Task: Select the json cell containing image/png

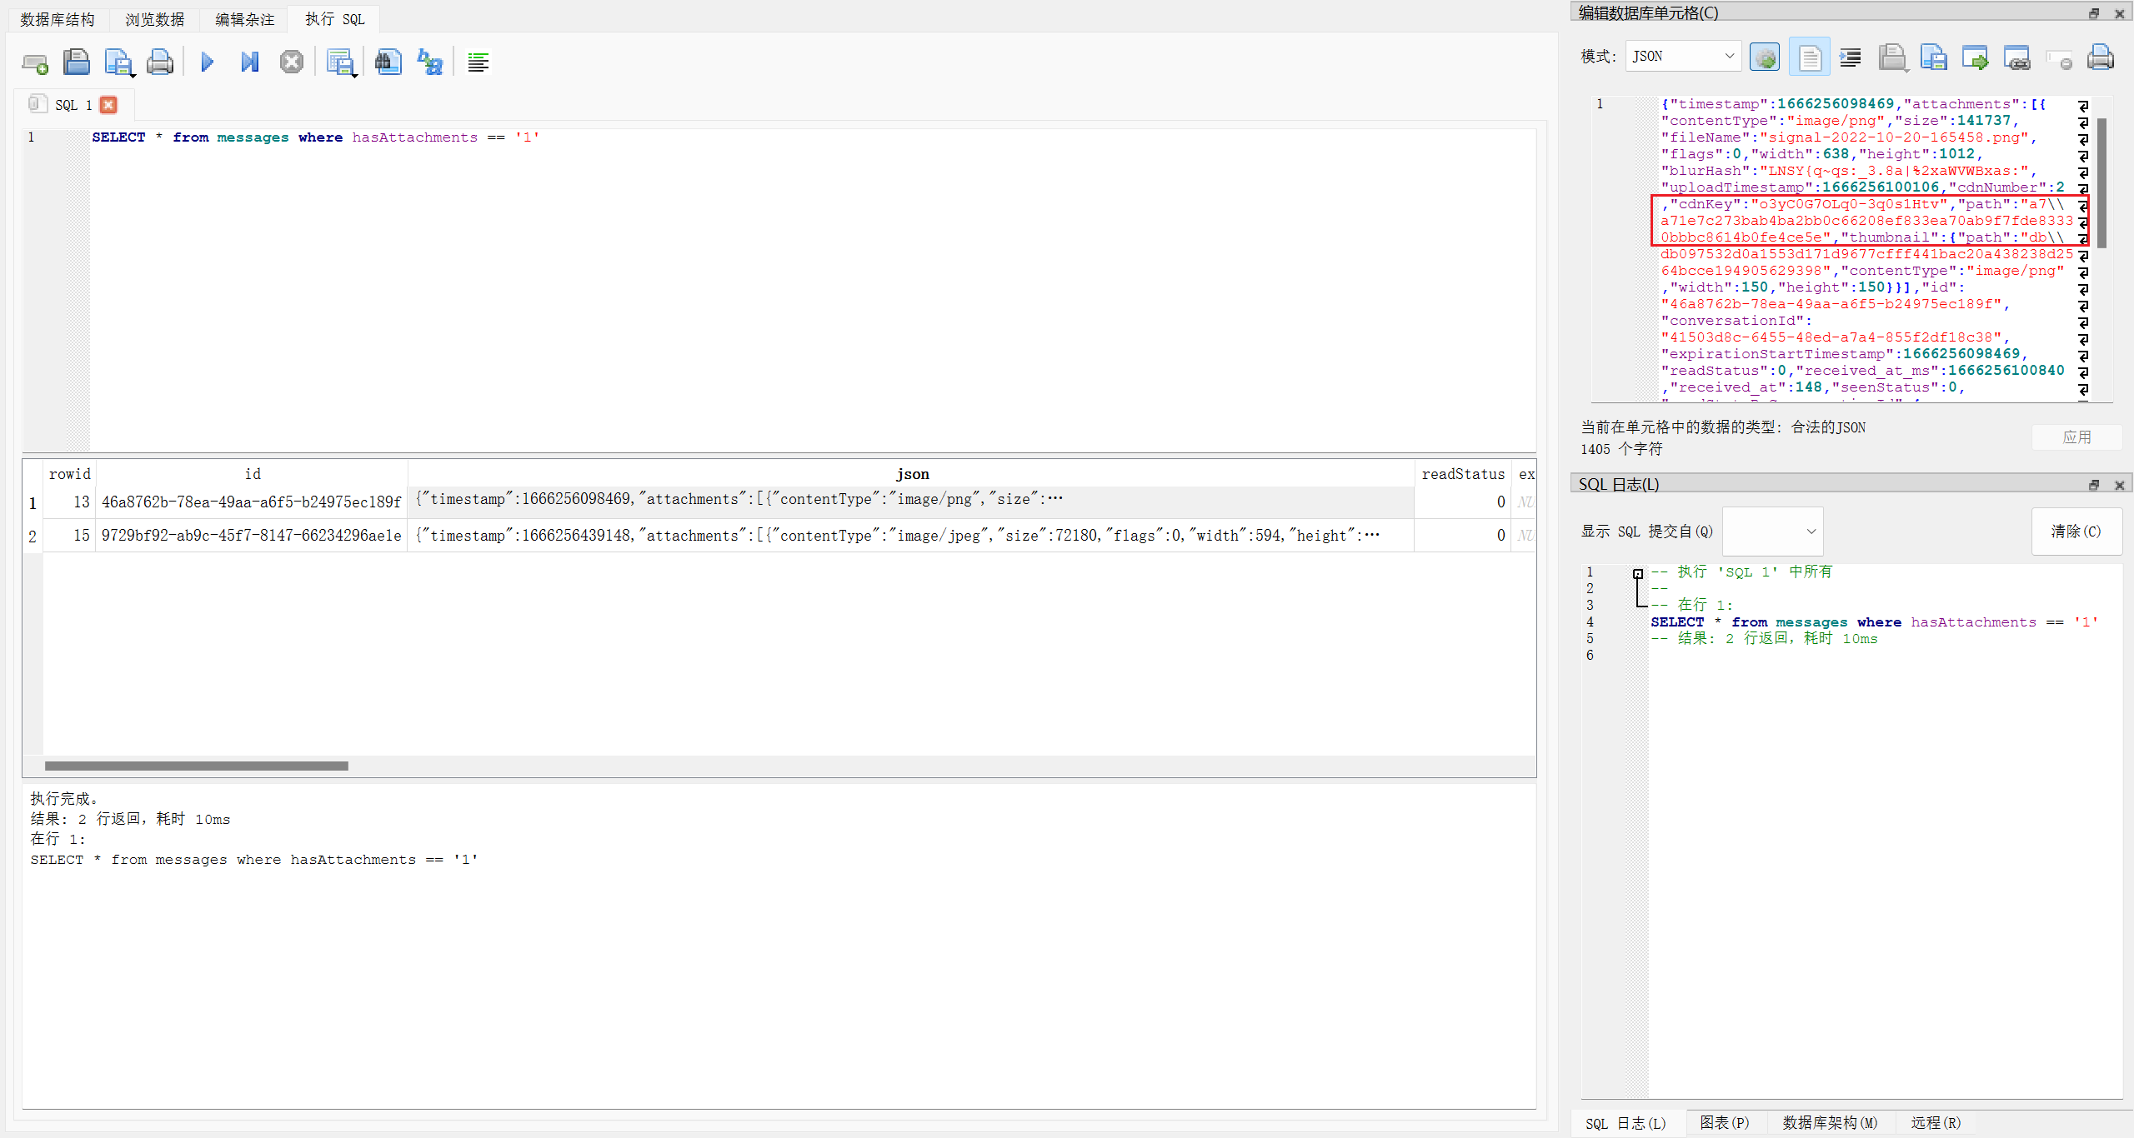Action: 911,502
